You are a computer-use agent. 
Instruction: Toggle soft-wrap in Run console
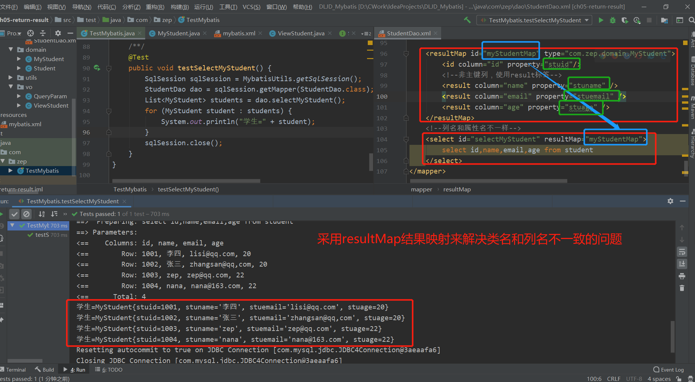(x=682, y=252)
